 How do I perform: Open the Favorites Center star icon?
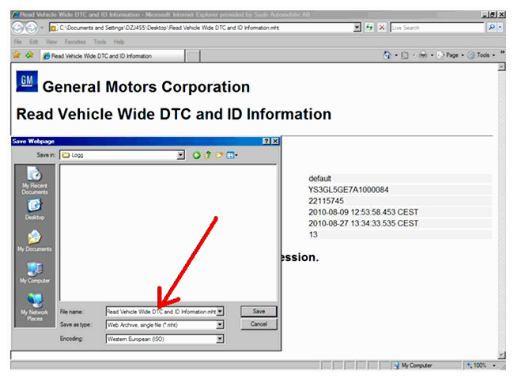pos(17,55)
